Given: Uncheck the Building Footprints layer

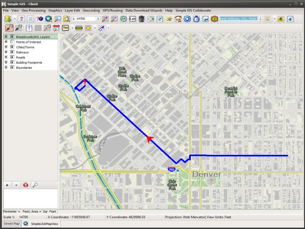Looking at the screenshot, I should (12, 62).
